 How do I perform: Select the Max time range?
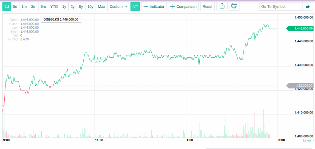click(x=102, y=6)
